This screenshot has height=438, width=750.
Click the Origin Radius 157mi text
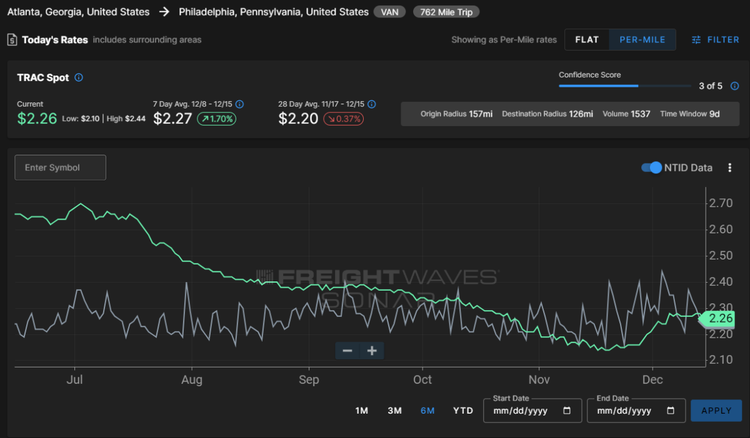click(x=456, y=114)
